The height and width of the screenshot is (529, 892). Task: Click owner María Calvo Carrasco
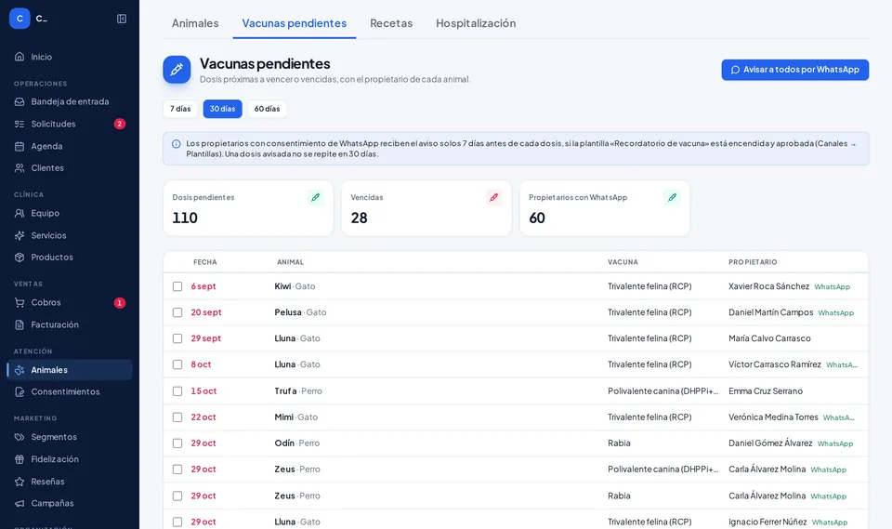coord(769,338)
